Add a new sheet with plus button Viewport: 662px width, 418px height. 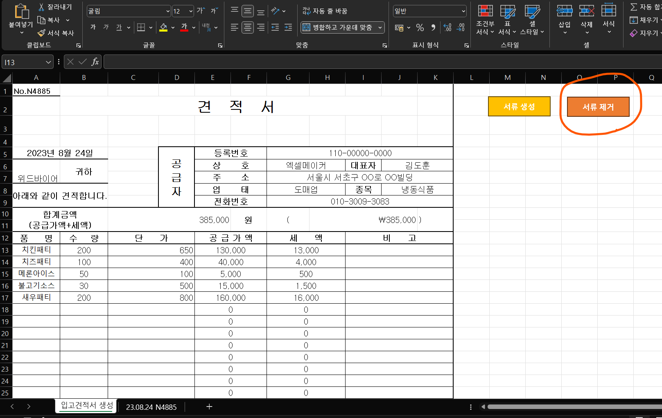(x=209, y=407)
